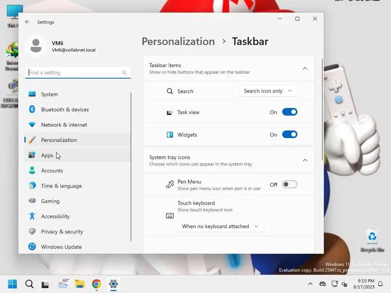
Task: Open taskbar weather widget showing 60°
Action: pos(63,283)
